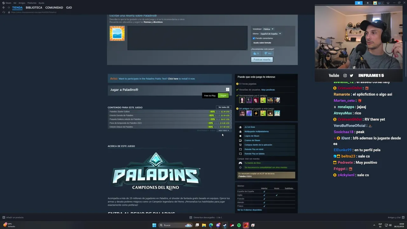Click the Steam announcements megaphone icon
Viewport: 407px width, 229px height.
[x=359, y=3]
